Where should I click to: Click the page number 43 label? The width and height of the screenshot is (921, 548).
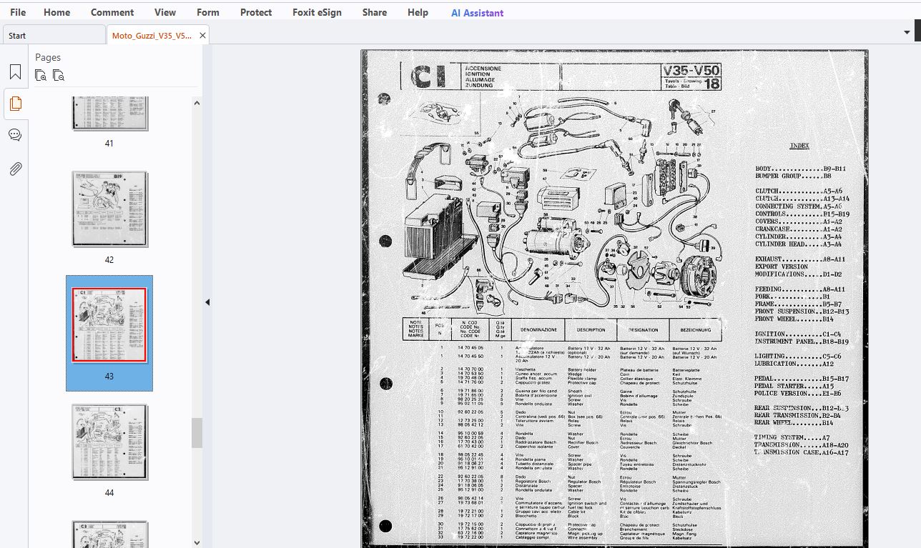[109, 377]
